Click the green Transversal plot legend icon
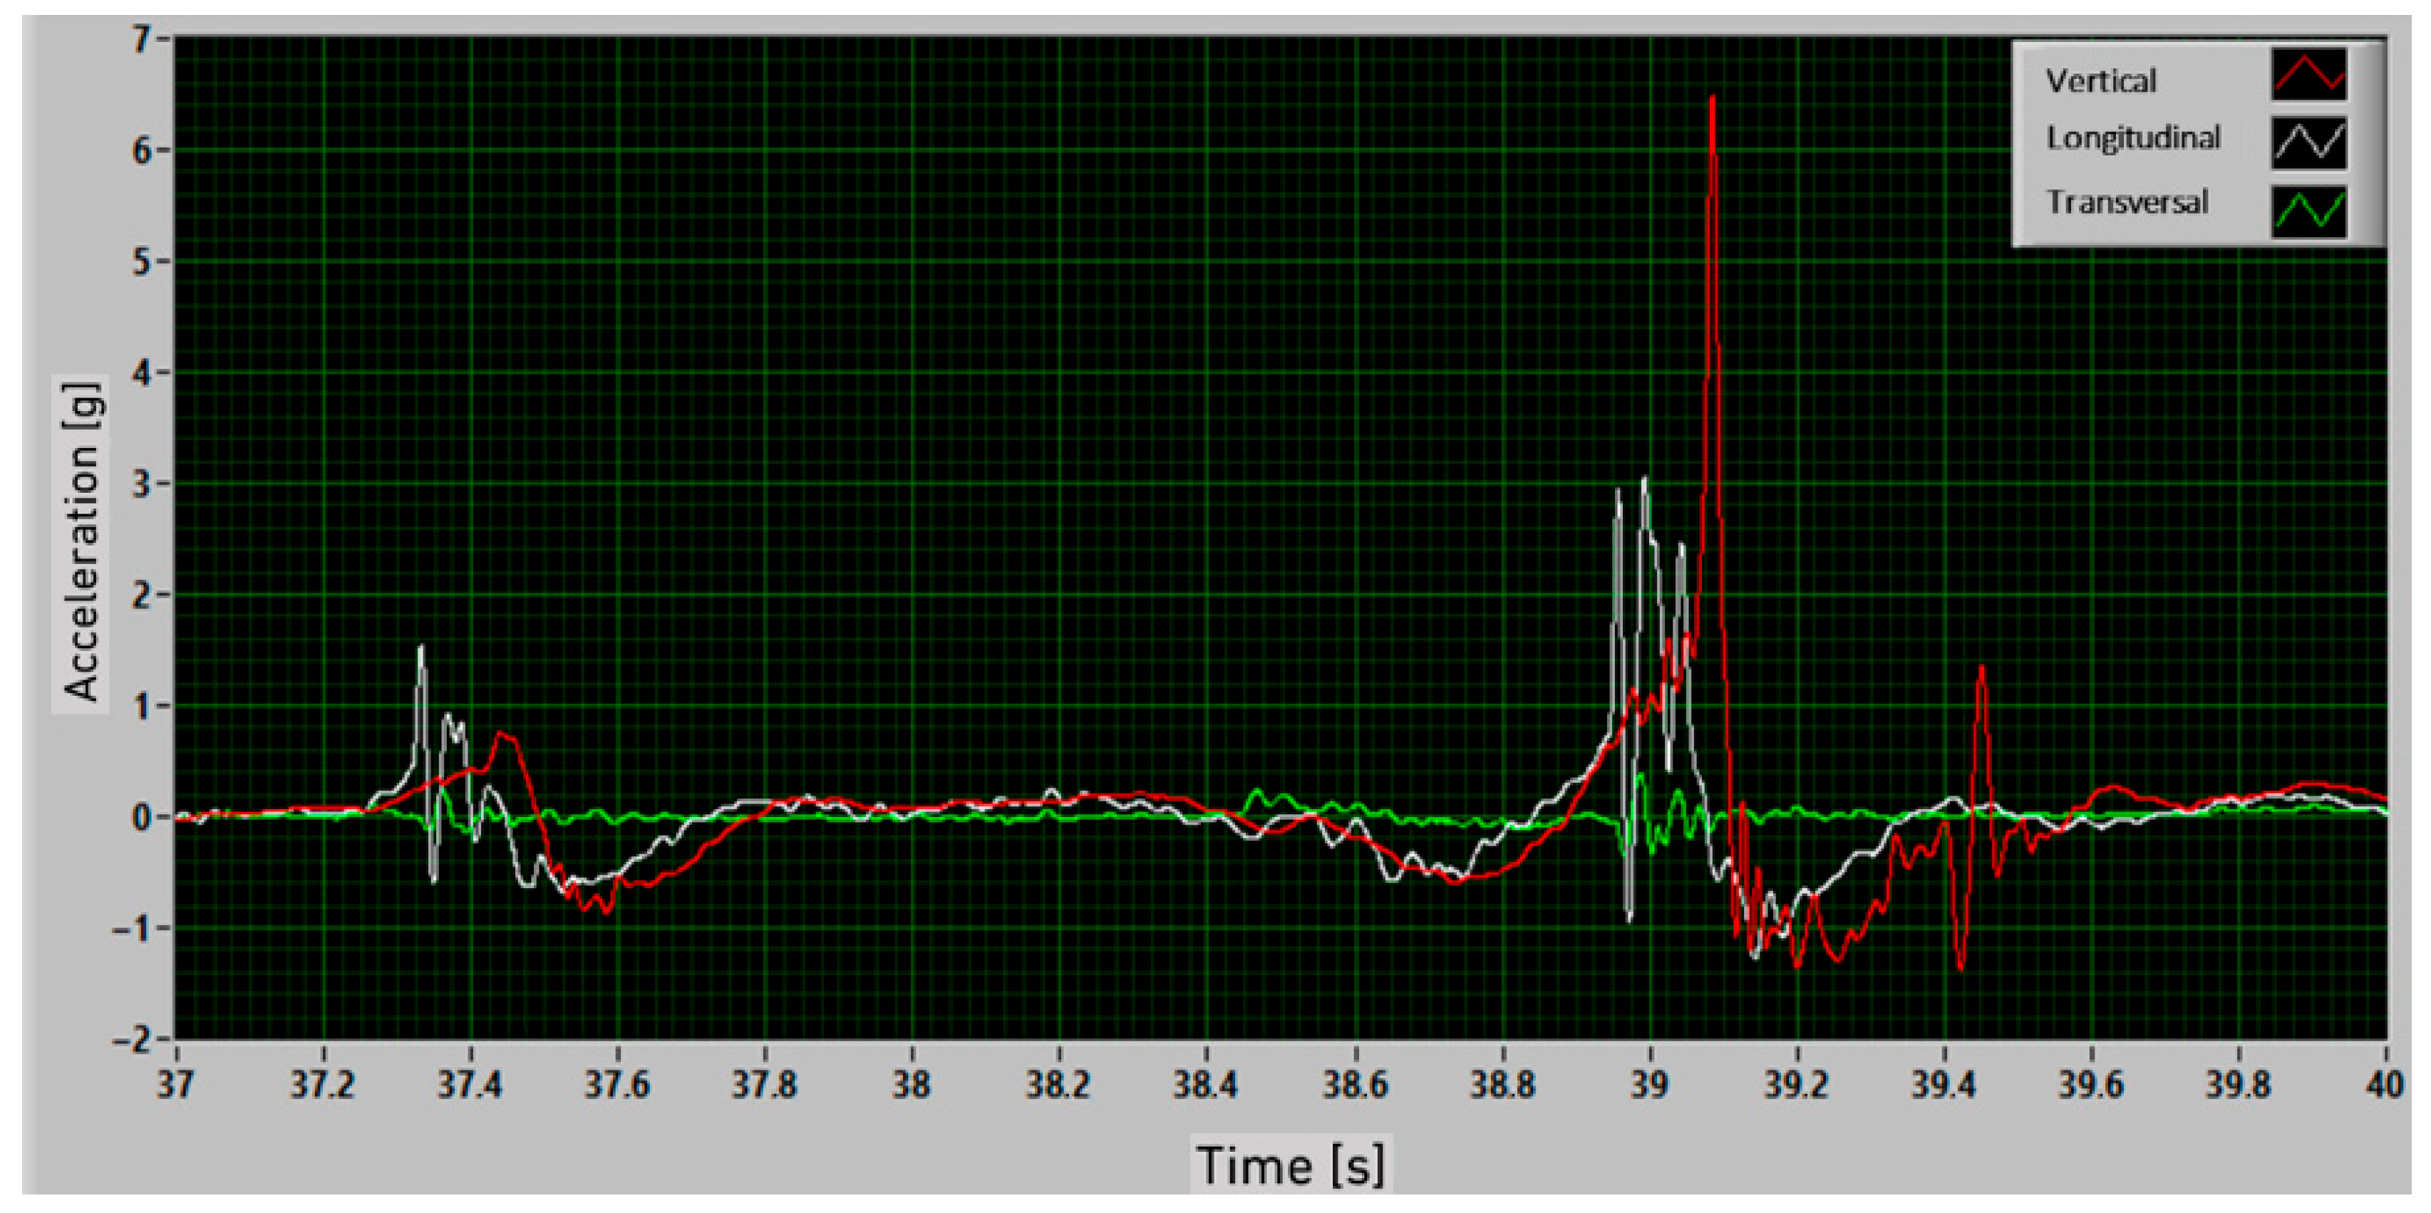 2308,209
